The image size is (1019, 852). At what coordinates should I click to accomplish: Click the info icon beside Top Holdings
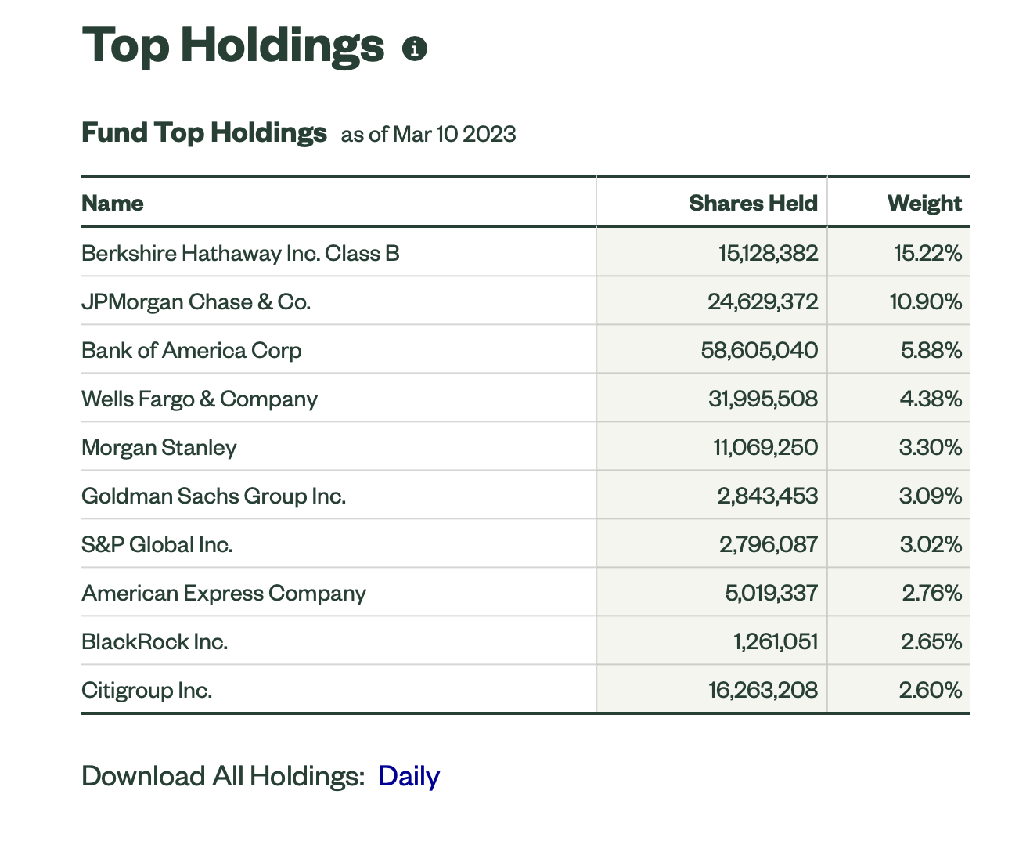pos(415,49)
